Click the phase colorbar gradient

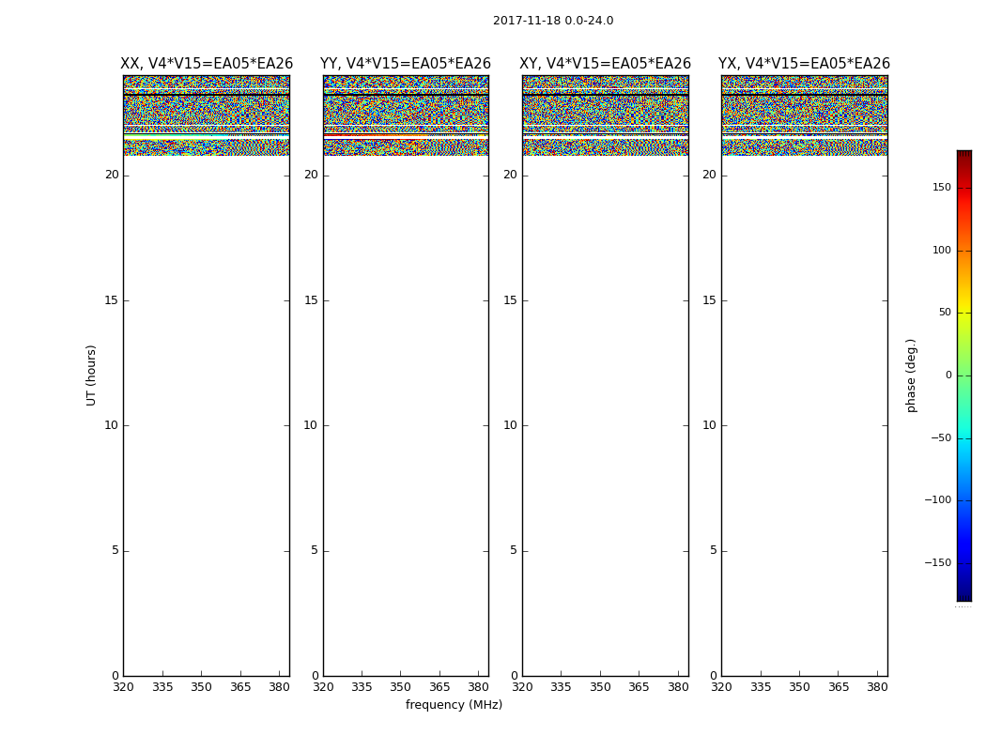964,375
